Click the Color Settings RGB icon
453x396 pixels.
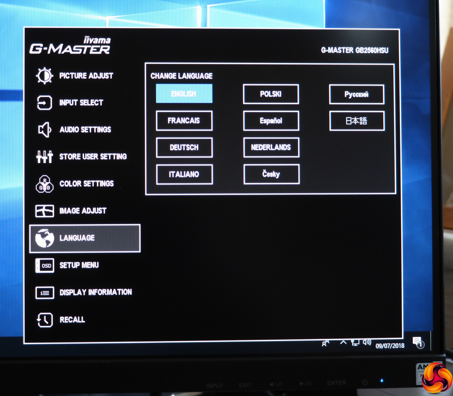point(45,184)
